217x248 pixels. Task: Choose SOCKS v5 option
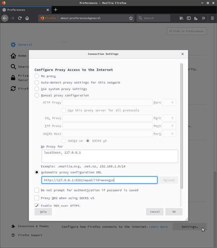click(88, 141)
